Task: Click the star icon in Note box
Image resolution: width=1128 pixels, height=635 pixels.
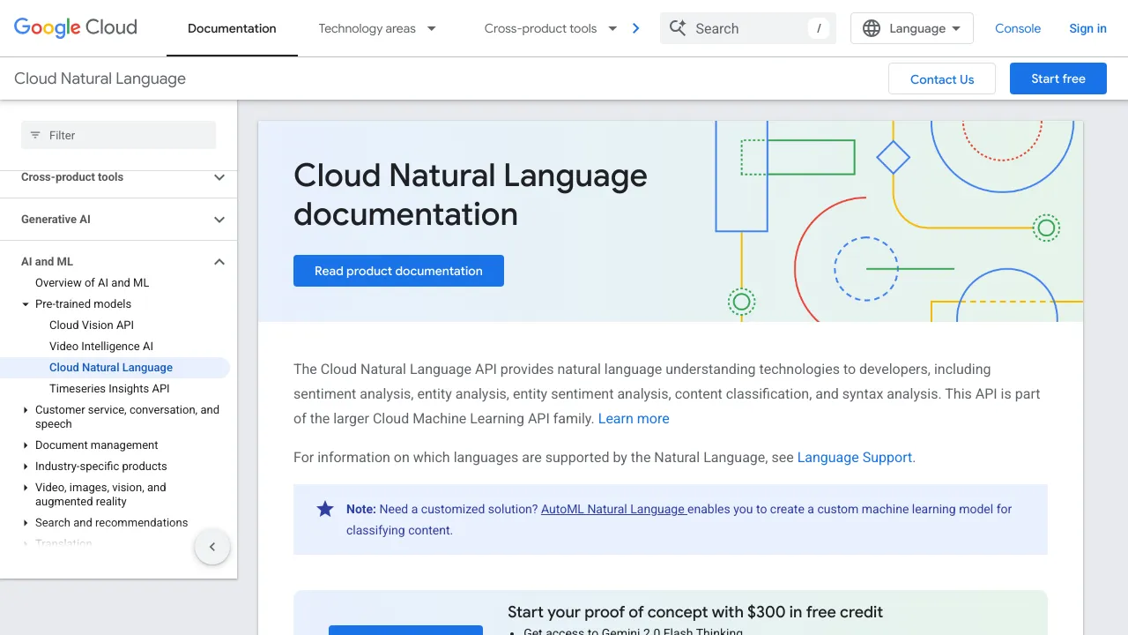Action: point(325,509)
